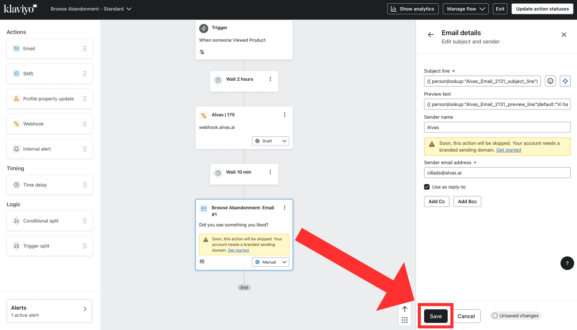The height and width of the screenshot is (330, 577).
Task: Click the Conditional split icon
Action: 16,221
